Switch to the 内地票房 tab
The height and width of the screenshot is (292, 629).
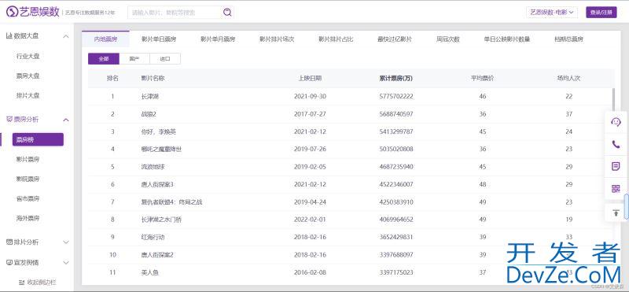(105, 39)
